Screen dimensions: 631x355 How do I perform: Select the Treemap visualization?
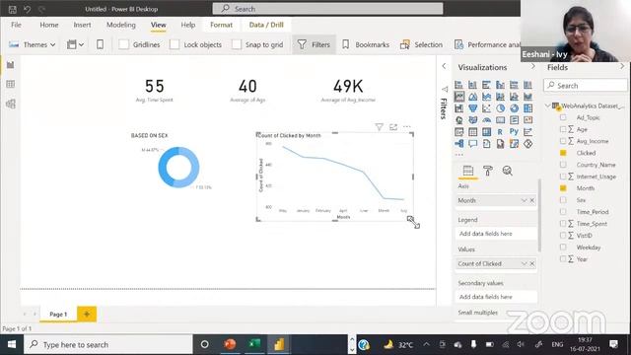point(528,108)
